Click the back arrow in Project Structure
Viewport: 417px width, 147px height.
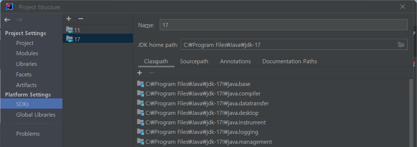[x=7, y=20]
